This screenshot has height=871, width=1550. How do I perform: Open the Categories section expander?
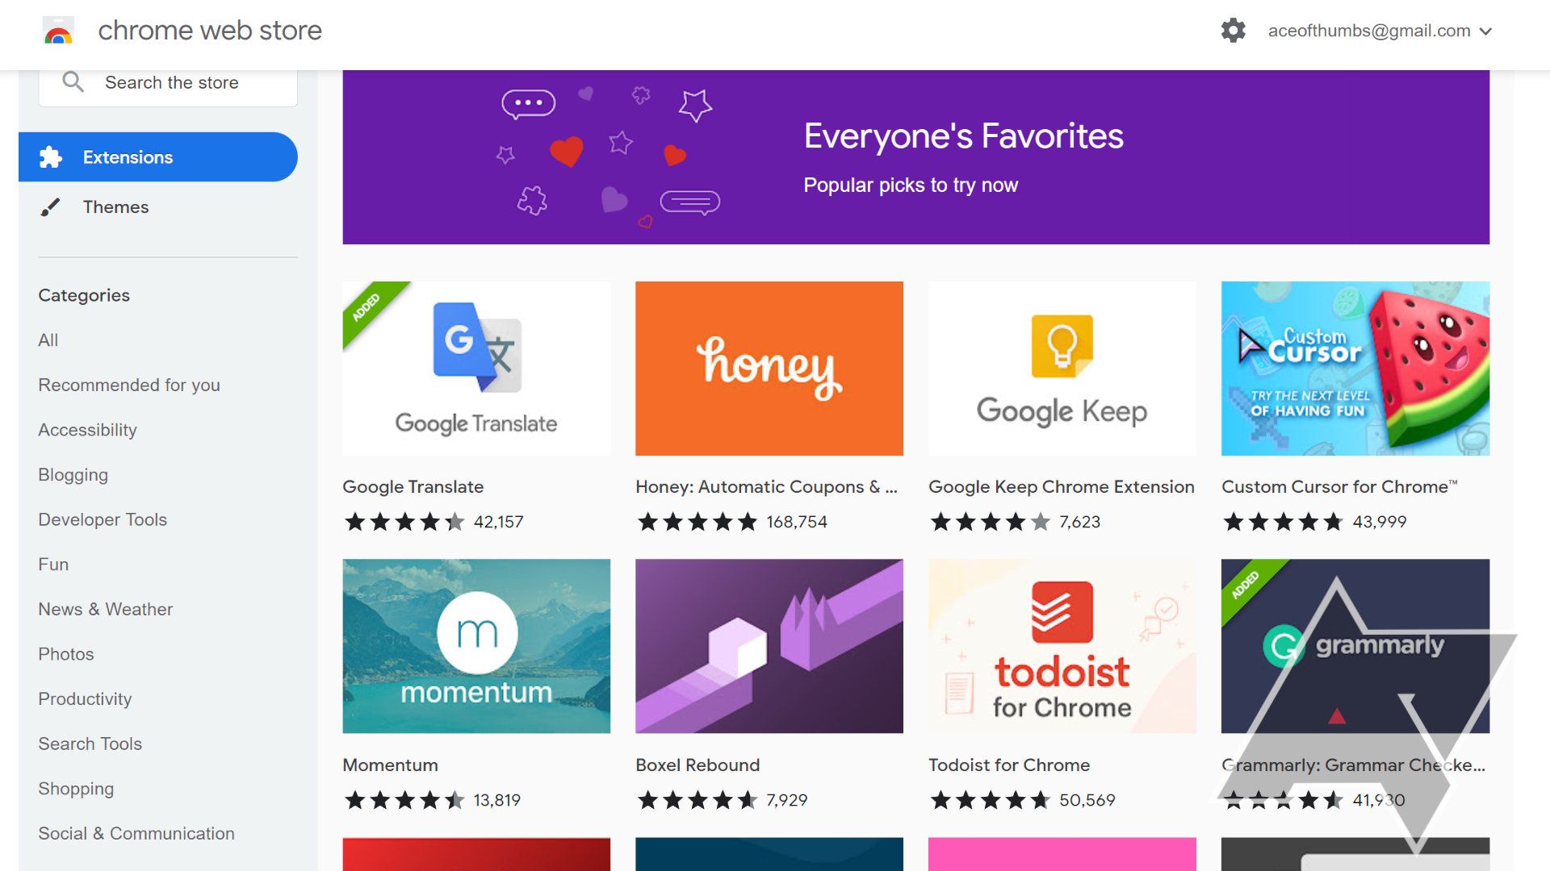(x=83, y=294)
